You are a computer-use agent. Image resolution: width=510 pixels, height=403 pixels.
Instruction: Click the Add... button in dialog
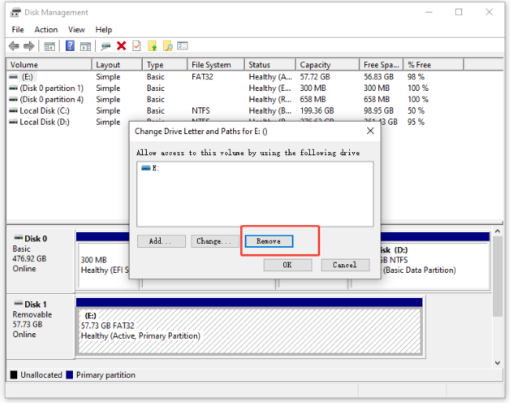(x=162, y=241)
